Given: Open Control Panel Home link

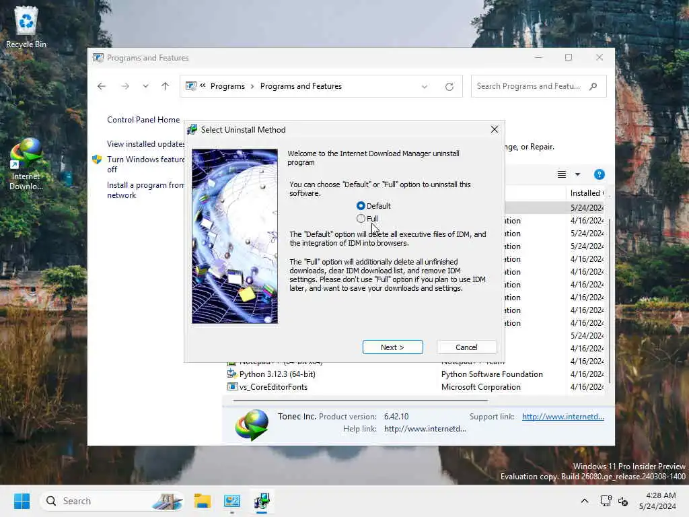Looking at the screenshot, I should coord(143,120).
